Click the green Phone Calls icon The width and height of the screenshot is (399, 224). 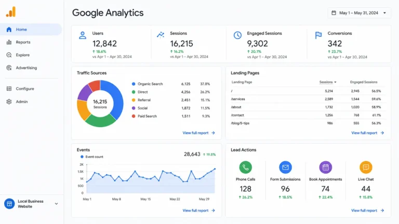coord(245,167)
